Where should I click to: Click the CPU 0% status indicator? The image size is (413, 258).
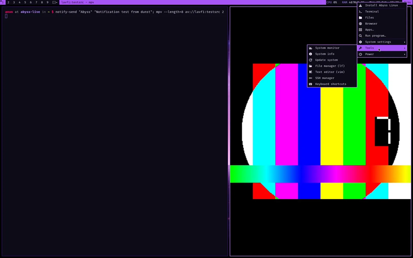click(x=331, y=2)
